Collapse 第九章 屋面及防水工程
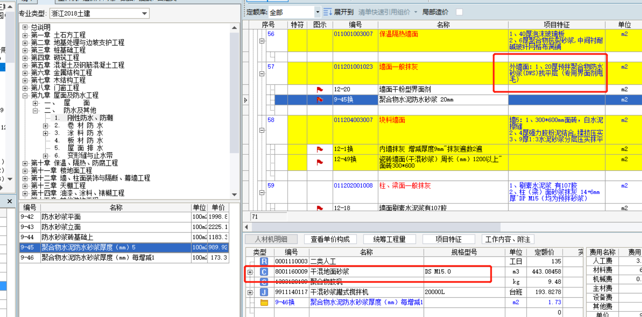 (25, 95)
